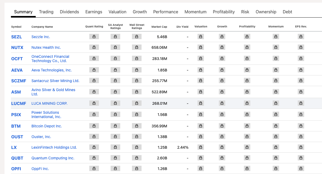Viewport: 322px width, 174px height.
Task: Click Quant Rating lock in BTM row
Action: click(x=94, y=126)
